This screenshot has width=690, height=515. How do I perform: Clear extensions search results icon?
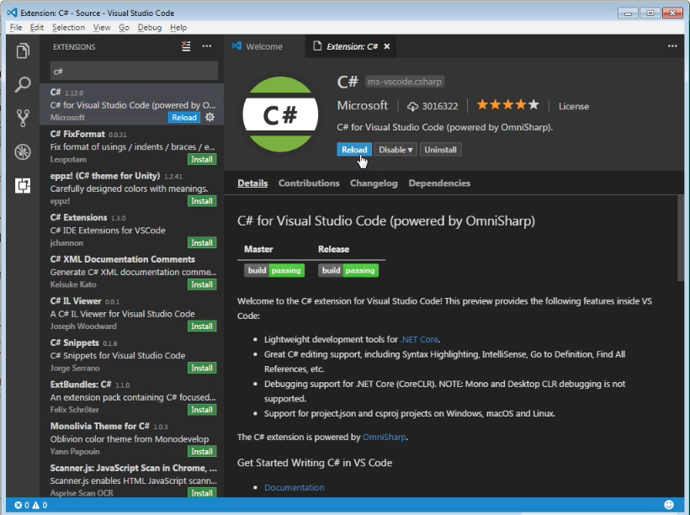pos(186,46)
